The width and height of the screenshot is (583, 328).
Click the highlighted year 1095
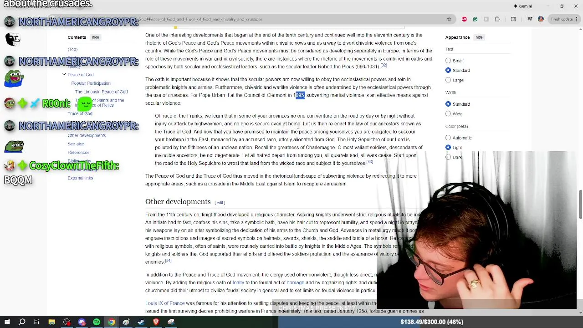pos(300,95)
